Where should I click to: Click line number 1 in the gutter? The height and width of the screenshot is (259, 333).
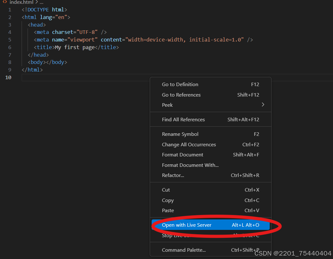click(9, 10)
